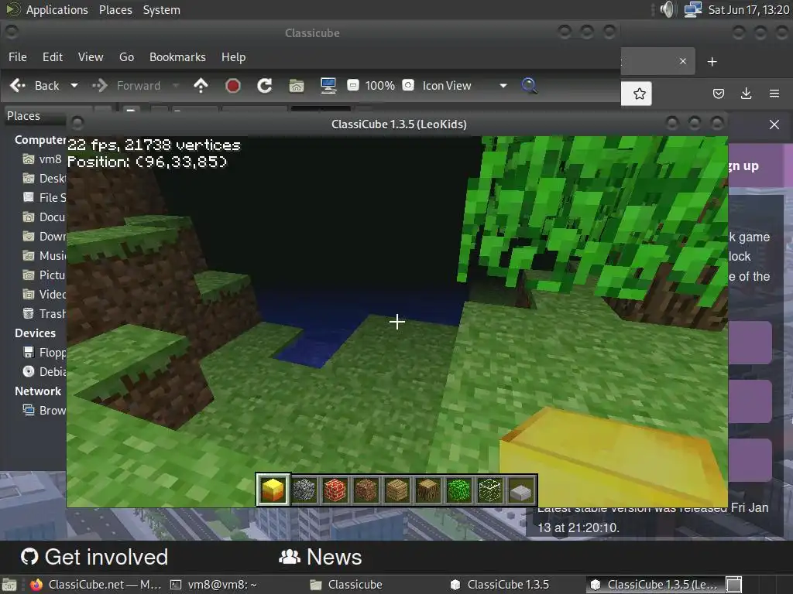
Task: Switch to ClassiCube 1.3.5 launcher taskbar item
Action: 499,585
